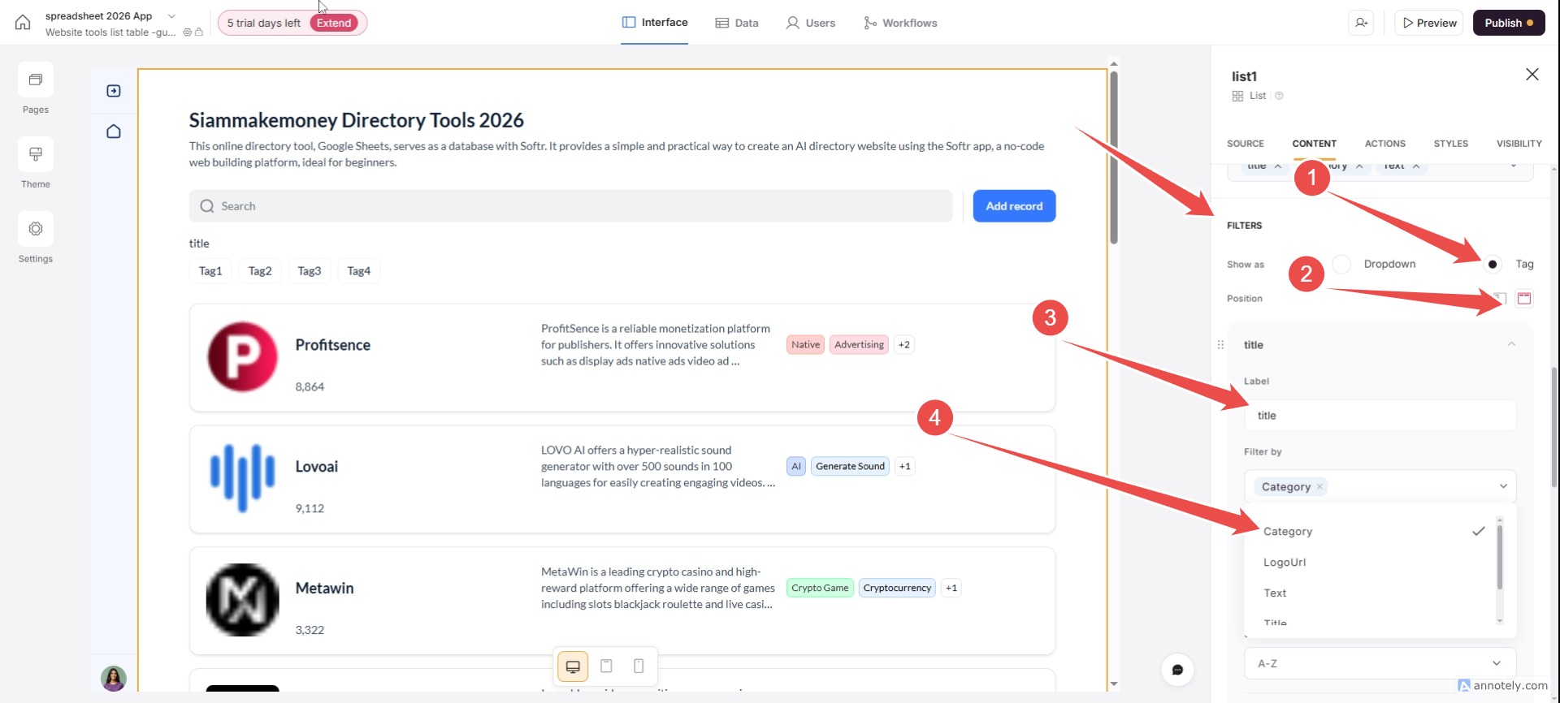1560x703 pixels.
Task: Select the Tag radio option
Action: [1493, 265]
